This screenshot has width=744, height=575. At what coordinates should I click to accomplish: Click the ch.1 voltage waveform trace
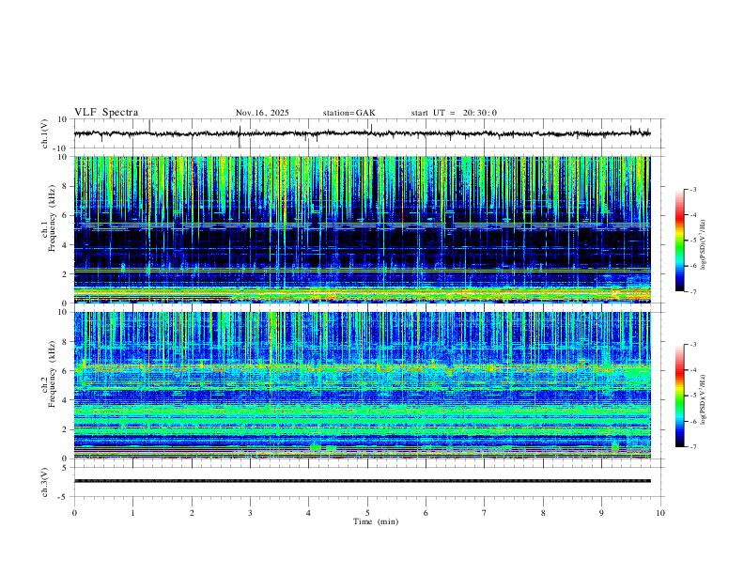point(363,133)
